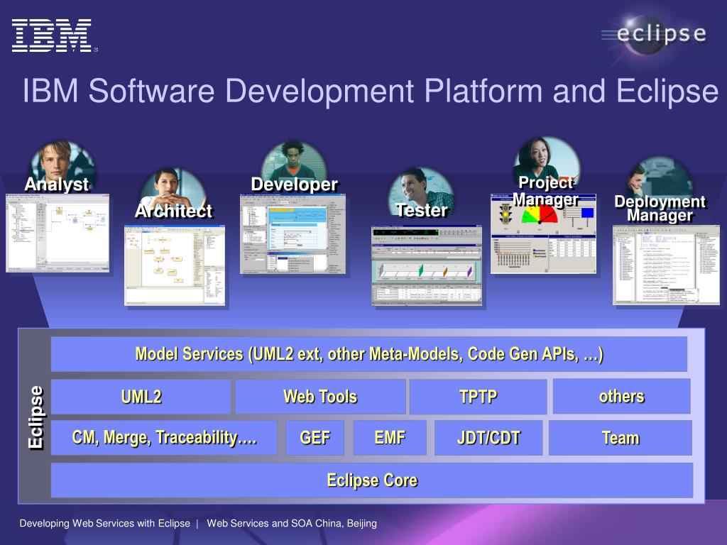
Task: Click the Architect label
Action: coord(174,211)
